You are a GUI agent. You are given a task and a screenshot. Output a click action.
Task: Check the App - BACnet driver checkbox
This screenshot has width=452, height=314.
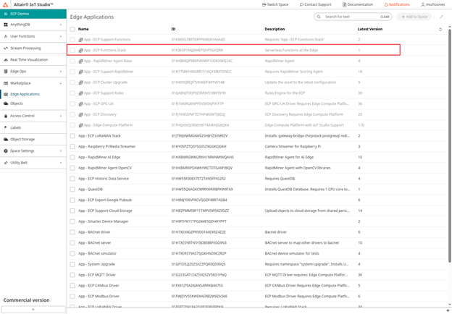pyautogui.click(x=72, y=232)
